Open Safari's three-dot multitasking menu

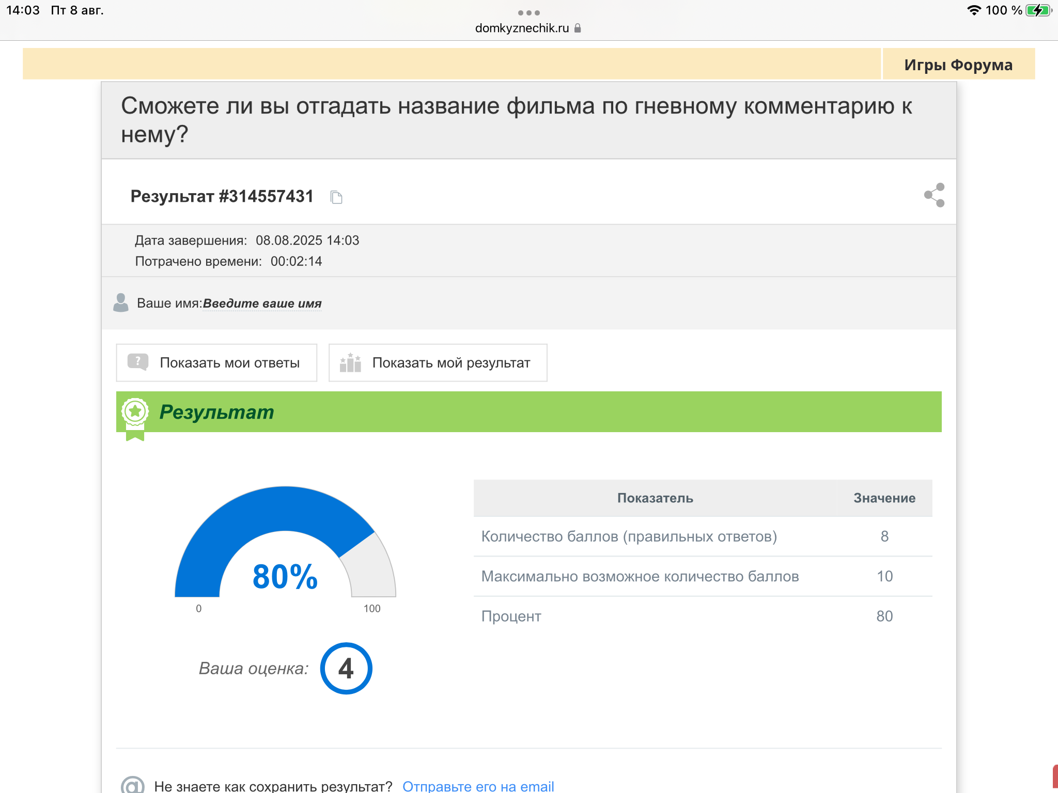coord(529,12)
